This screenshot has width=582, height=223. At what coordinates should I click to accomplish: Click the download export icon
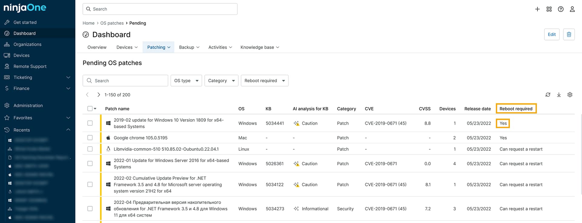[559, 95]
